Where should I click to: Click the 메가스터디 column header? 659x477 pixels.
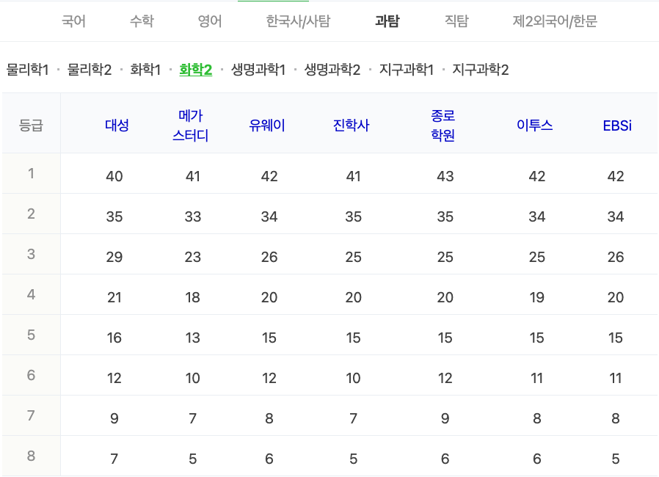(192, 125)
